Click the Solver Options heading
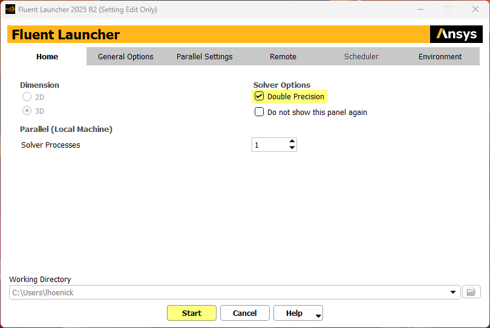The height and width of the screenshot is (328, 490). coord(281,85)
